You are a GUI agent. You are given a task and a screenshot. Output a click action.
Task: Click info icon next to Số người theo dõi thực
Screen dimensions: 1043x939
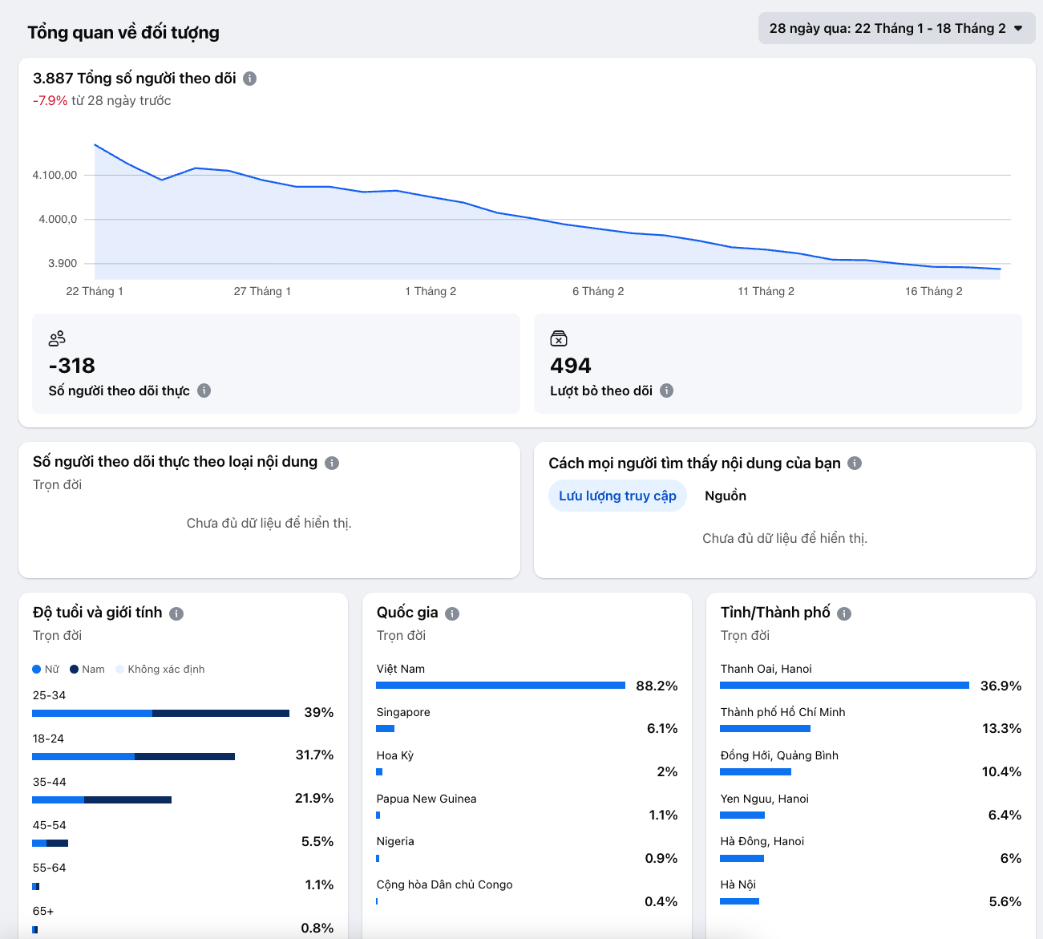point(204,391)
